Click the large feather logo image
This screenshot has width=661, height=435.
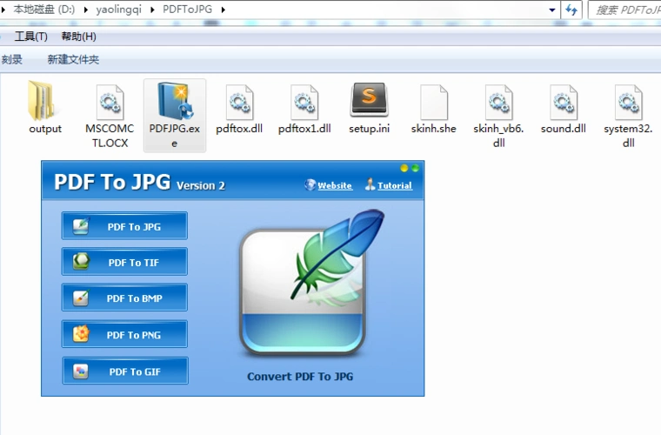tap(311, 283)
